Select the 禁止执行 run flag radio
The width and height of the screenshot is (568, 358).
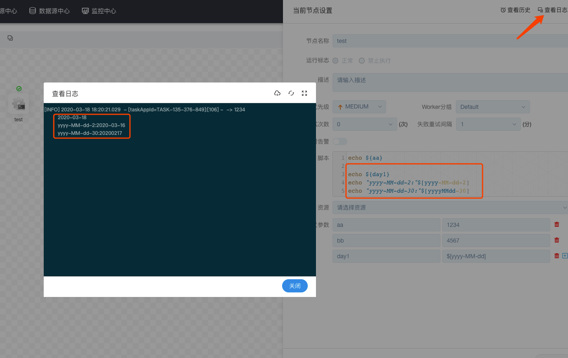click(362, 61)
